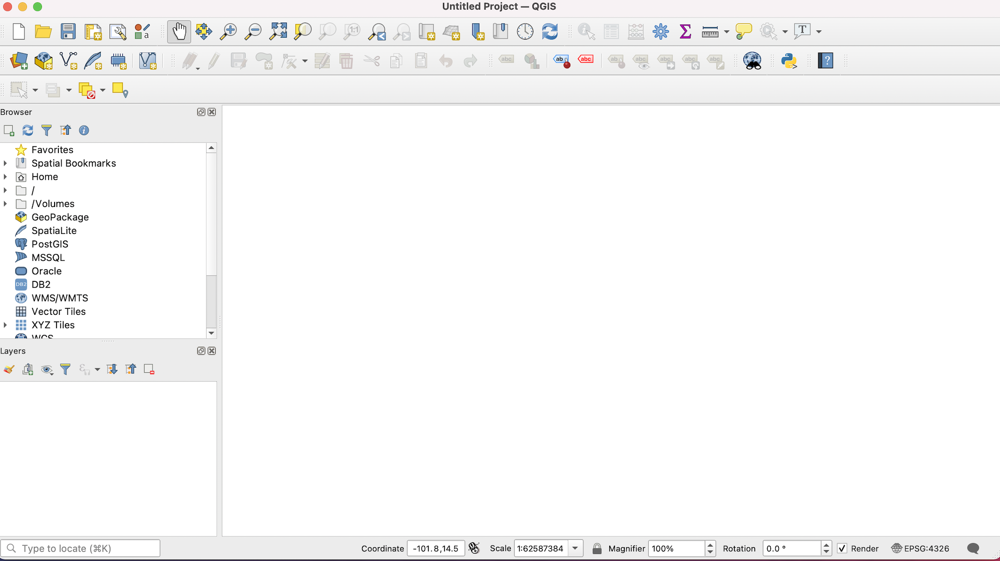This screenshot has height=561, width=1000.
Task: Expand the Spatial Bookmarks tree
Action: point(5,163)
